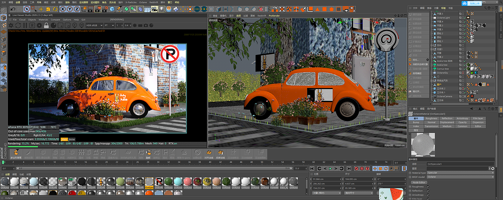Open Live Viewer Materials menu
The image size is (503, 200).
(x=43, y=20)
